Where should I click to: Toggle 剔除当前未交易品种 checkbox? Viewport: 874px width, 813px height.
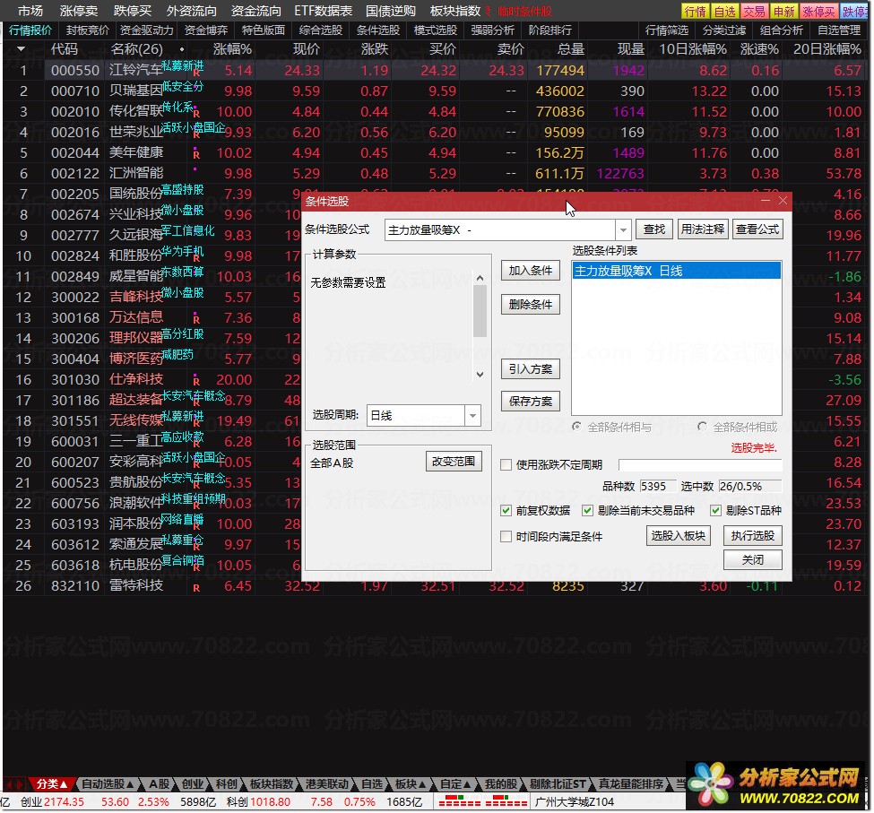click(587, 510)
